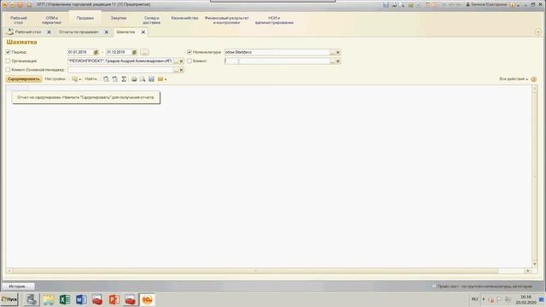Switch to the 1C taskbar icon

point(148,299)
